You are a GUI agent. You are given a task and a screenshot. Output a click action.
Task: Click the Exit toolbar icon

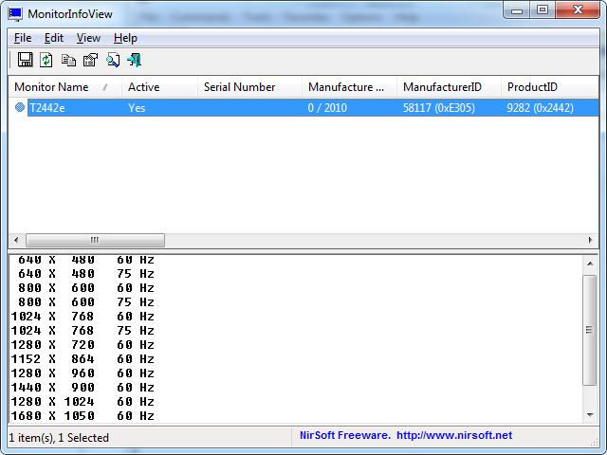pos(135,60)
